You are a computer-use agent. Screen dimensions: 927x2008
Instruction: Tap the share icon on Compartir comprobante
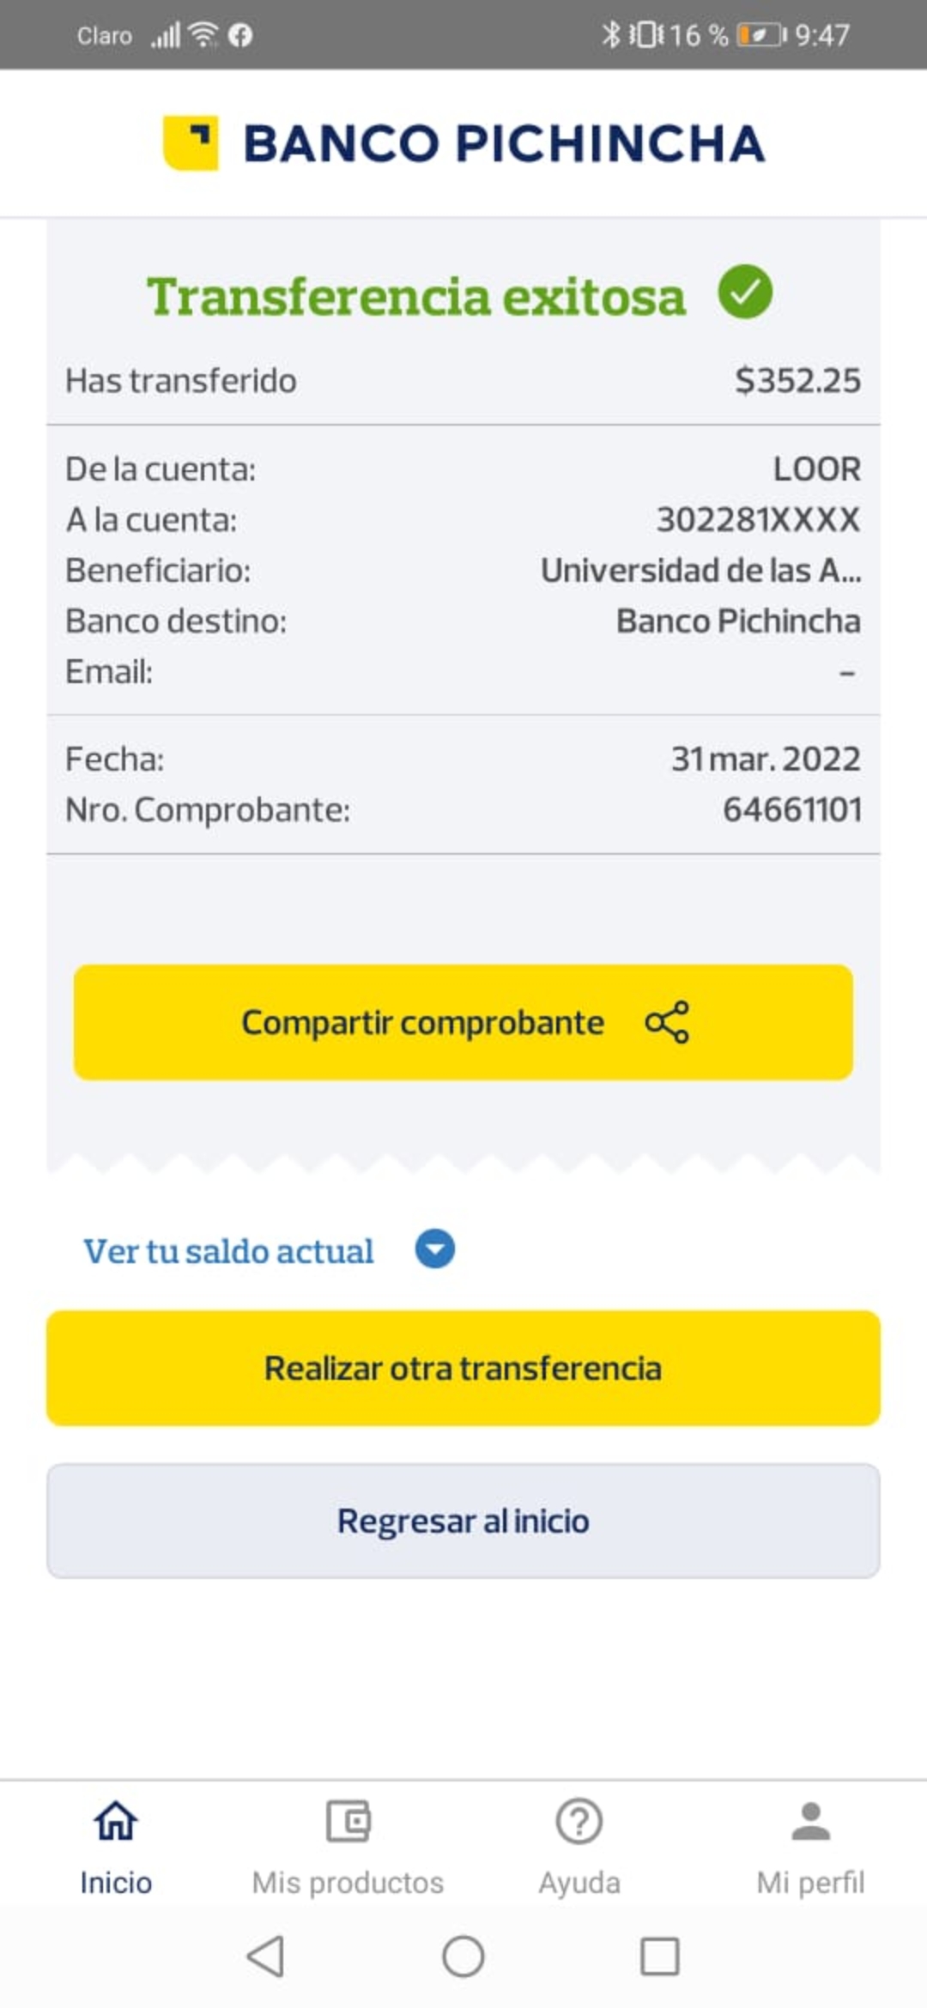[667, 1022]
